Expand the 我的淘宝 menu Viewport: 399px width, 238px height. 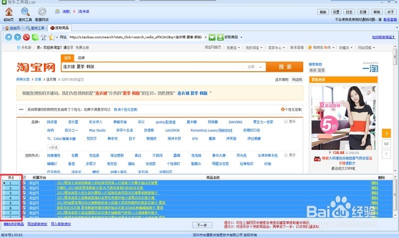point(254,47)
